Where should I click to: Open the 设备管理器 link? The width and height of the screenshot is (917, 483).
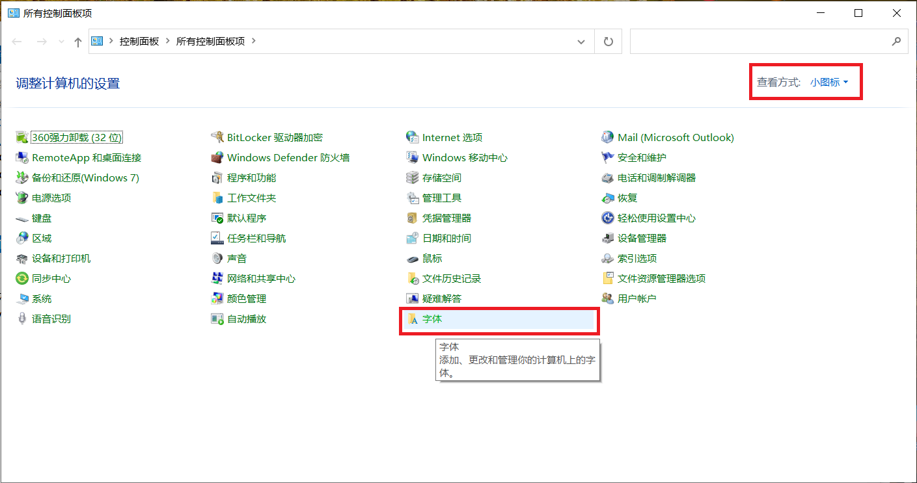pyautogui.click(x=642, y=238)
